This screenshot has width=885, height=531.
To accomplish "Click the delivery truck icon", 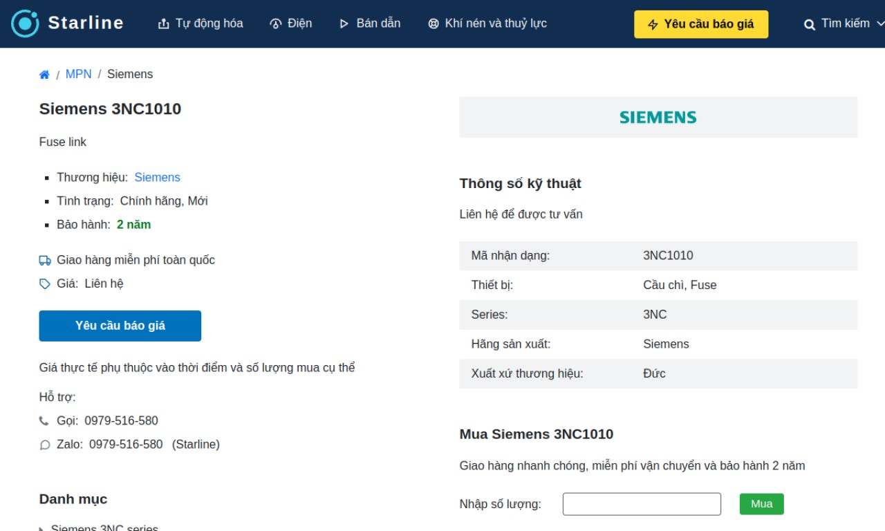I will (45, 260).
